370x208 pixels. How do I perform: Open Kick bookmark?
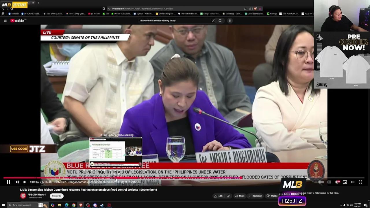[x=106, y=14]
